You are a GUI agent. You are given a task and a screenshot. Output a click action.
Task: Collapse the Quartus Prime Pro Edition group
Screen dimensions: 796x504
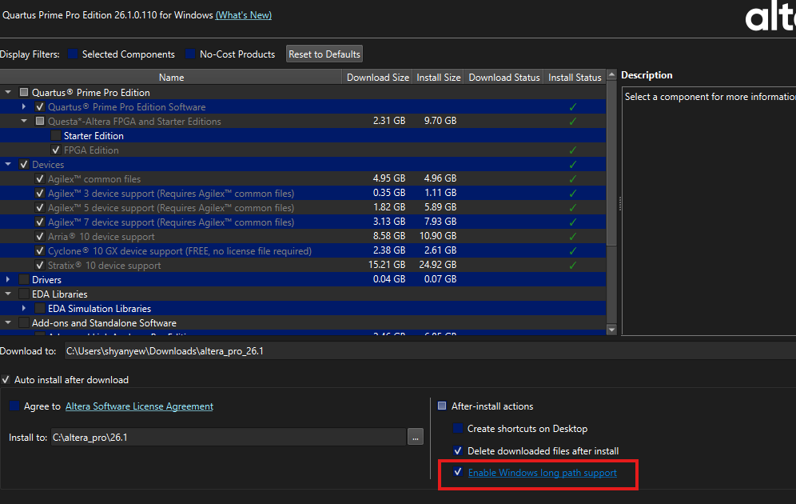(x=8, y=93)
